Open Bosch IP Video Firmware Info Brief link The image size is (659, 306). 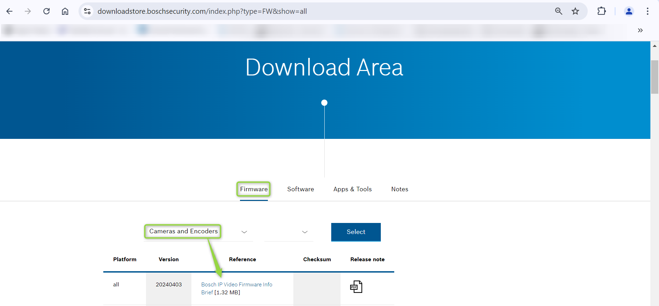click(x=237, y=285)
